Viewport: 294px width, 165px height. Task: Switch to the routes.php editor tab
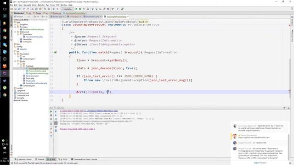point(74,16)
